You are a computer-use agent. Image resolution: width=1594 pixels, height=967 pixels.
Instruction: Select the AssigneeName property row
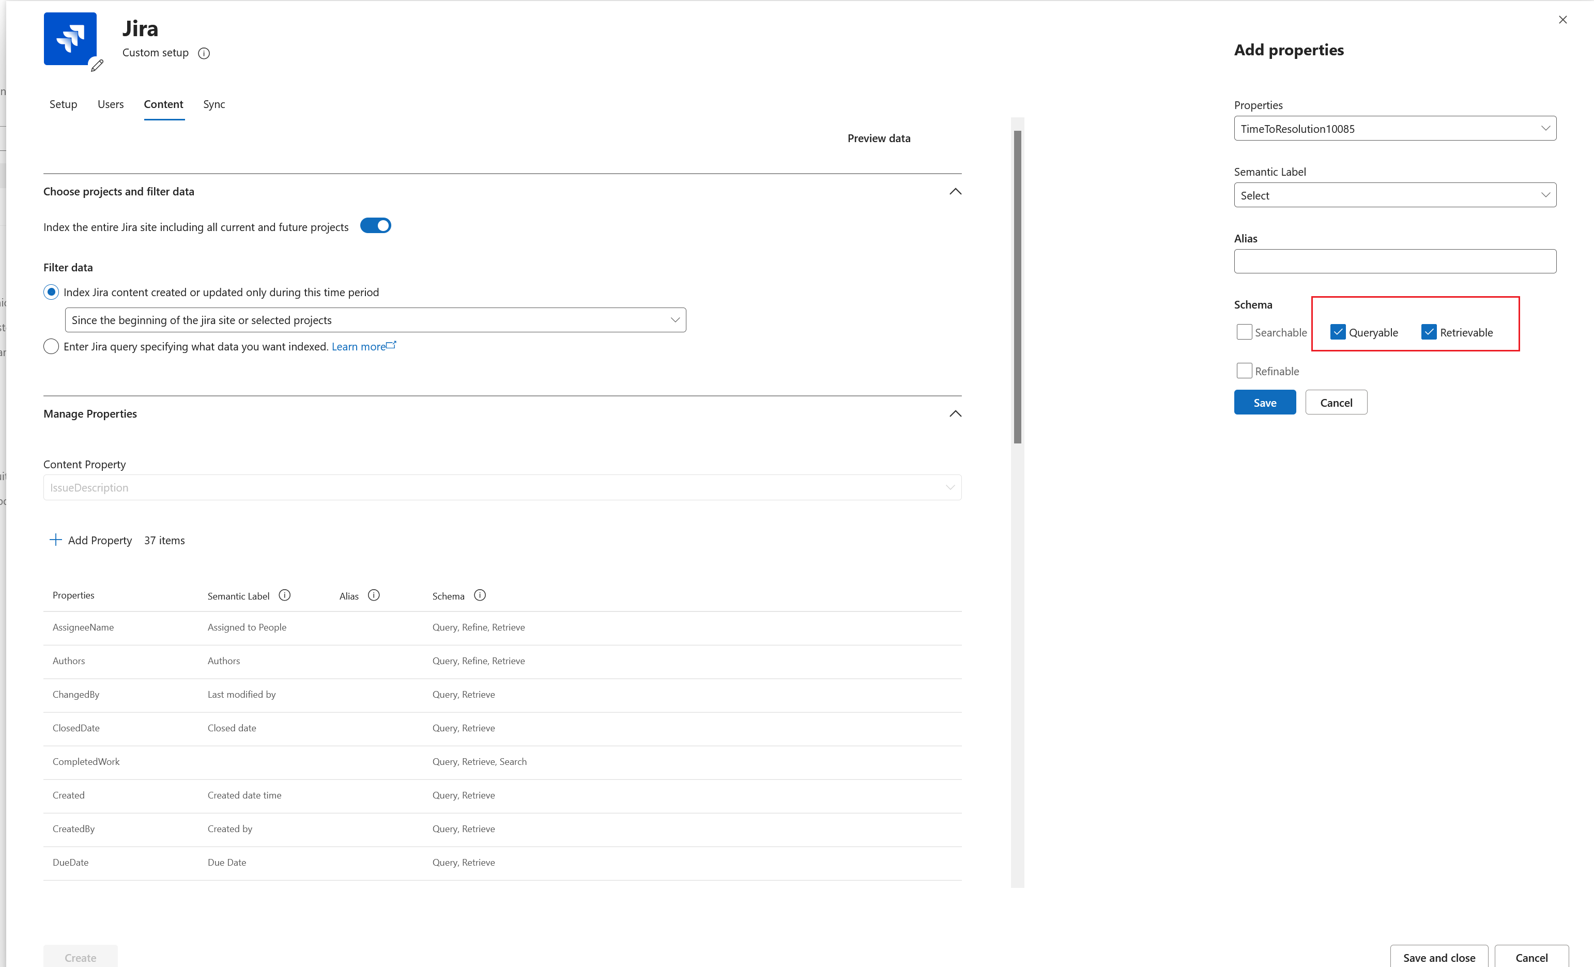502,627
